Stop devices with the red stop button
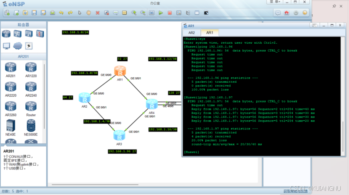The width and height of the screenshot is (349, 195). click(x=170, y=13)
